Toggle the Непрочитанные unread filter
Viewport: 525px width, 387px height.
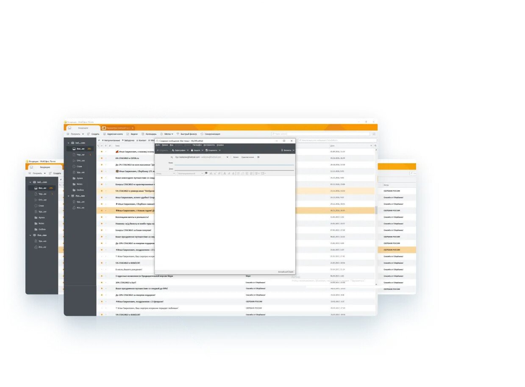coord(111,140)
